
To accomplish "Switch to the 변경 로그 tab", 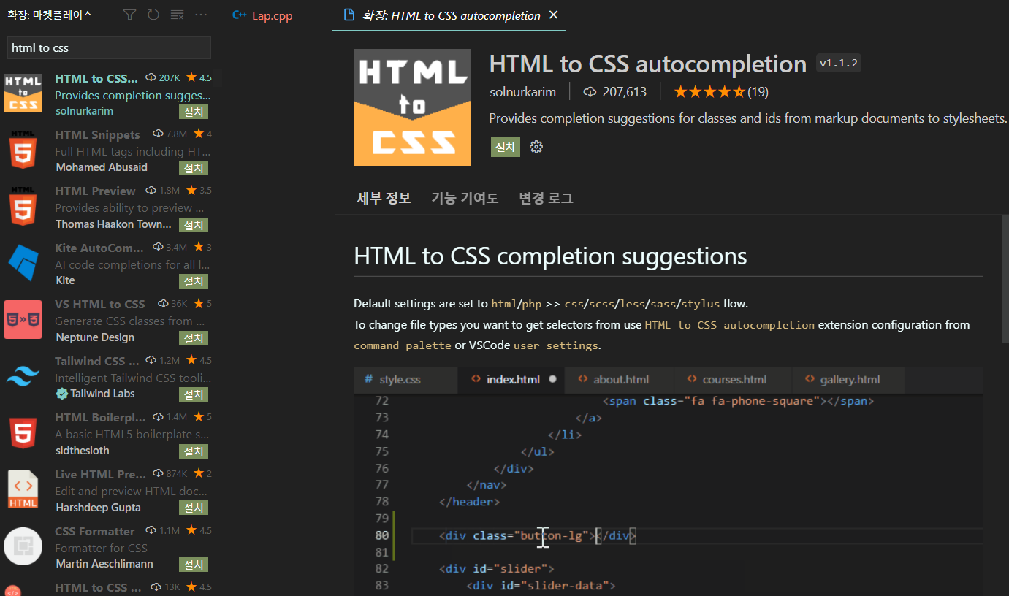I will pyautogui.click(x=546, y=198).
